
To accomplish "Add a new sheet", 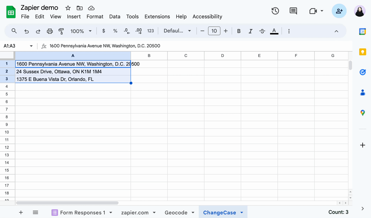I will click(21, 212).
